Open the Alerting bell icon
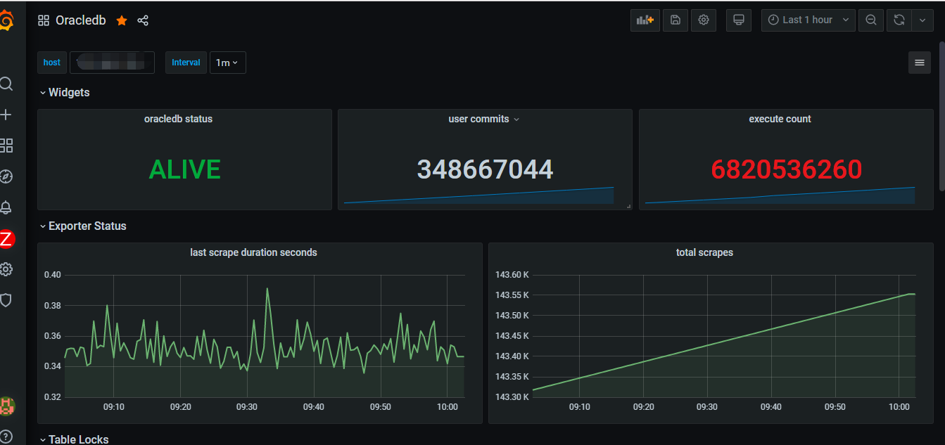 tap(6, 207)
